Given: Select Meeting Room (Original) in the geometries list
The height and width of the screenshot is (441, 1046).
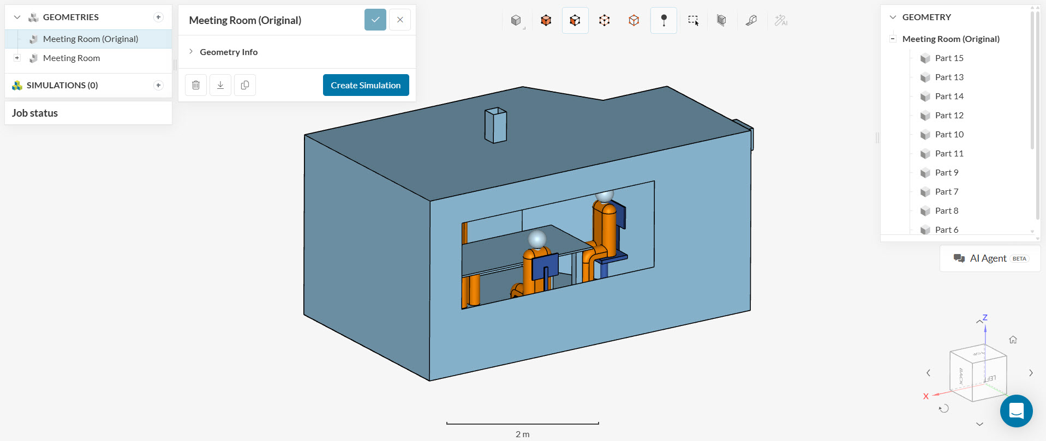Looking at the screenshot, I should click(x=91, y=39).
